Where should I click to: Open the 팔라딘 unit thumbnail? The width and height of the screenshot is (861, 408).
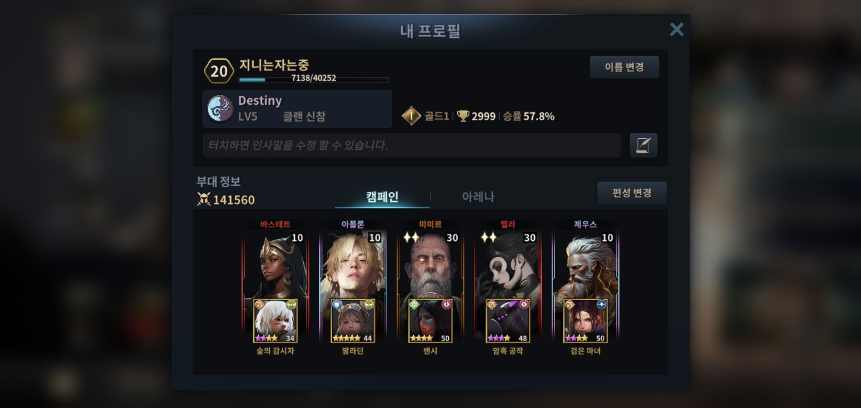[x=353, y=321]
